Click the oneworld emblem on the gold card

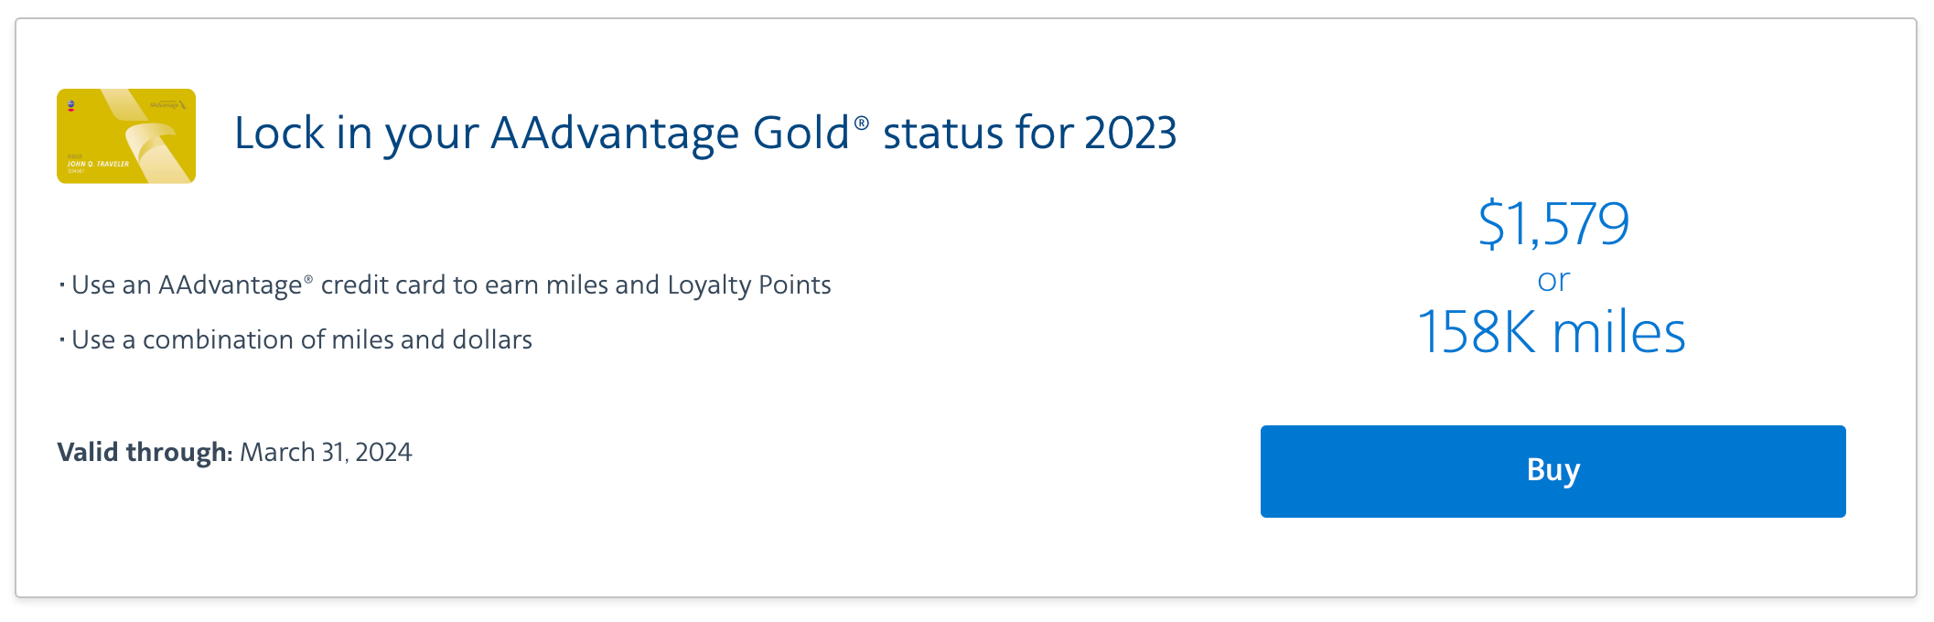71,105
